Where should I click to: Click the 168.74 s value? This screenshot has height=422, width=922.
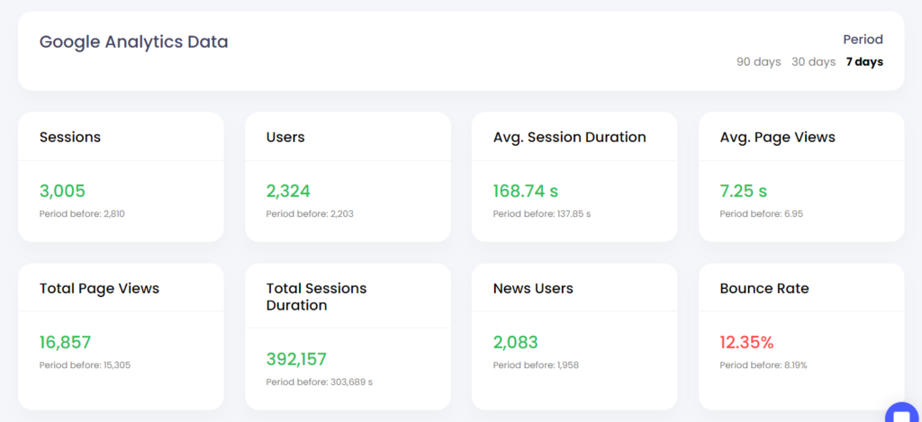pos(525,191)
